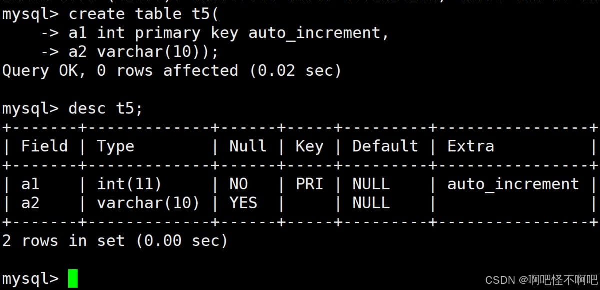
Task: Click the "Null" column header
Action: pyautogui.click(x=248, y=146)
